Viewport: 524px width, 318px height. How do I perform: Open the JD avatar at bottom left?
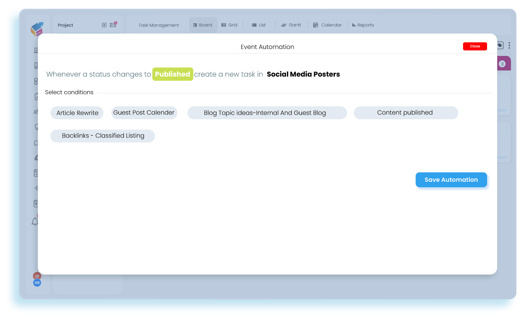coord(37,276)
